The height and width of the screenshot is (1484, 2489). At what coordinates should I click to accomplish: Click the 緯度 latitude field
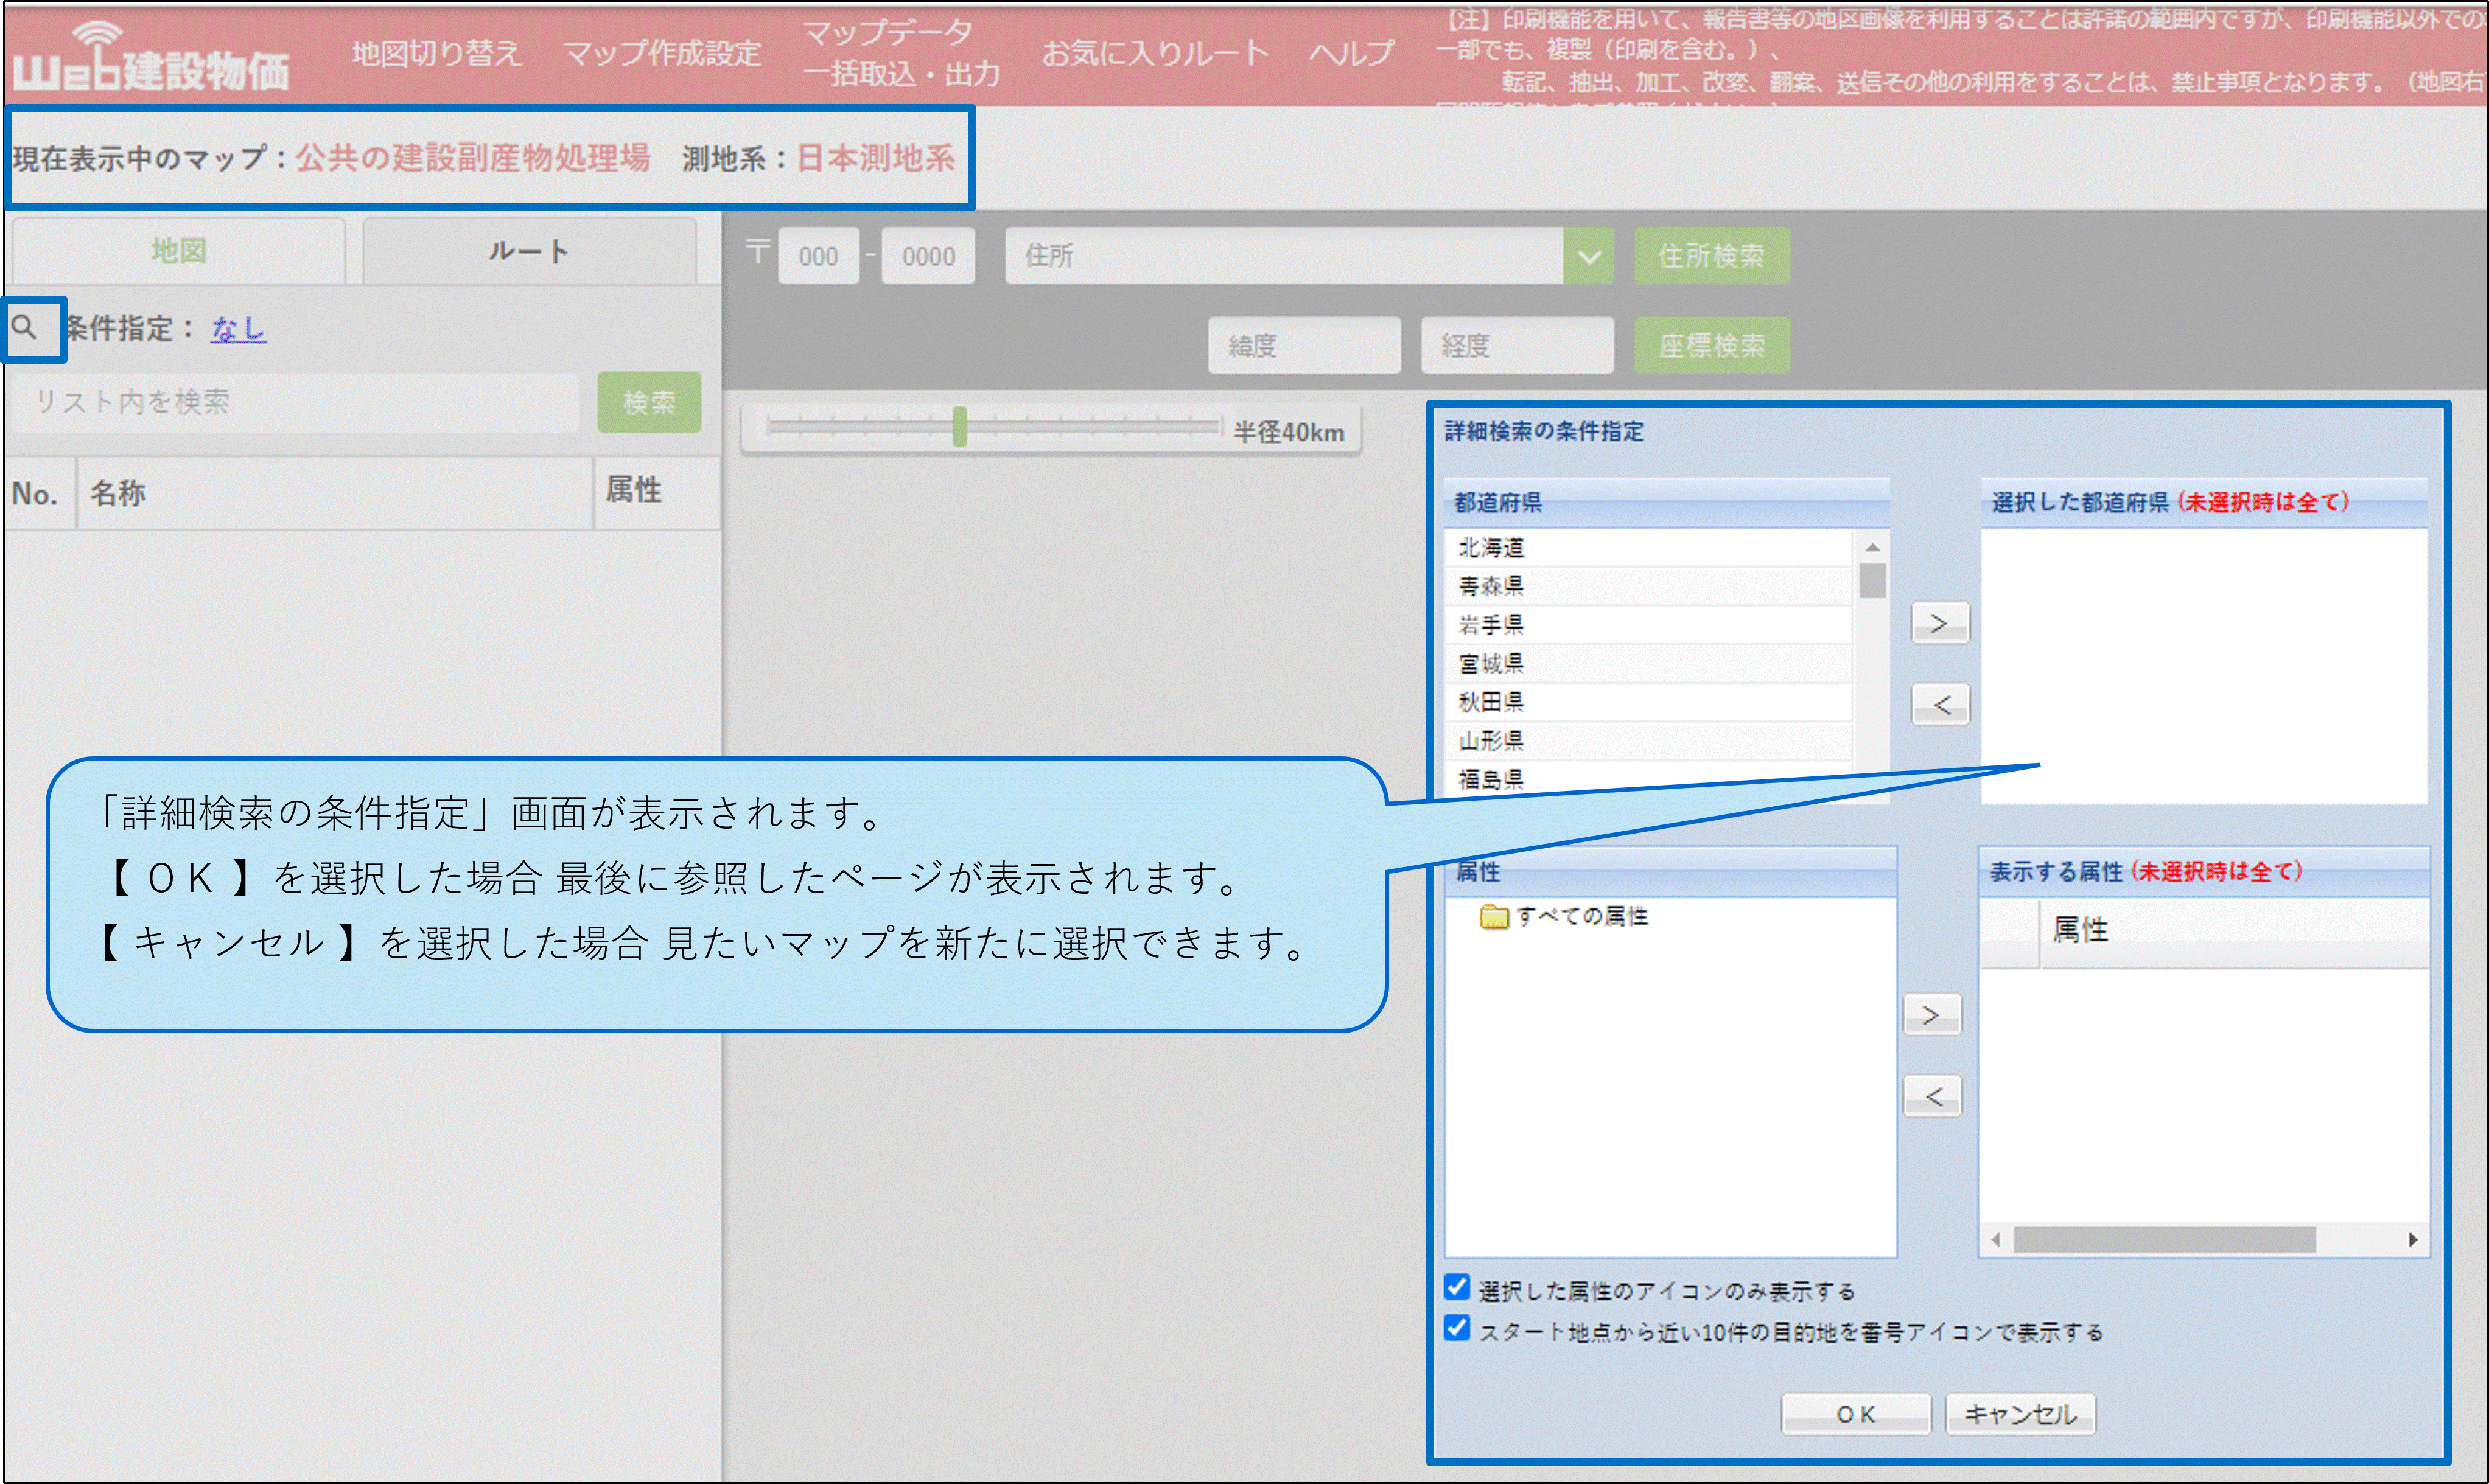tap(1304, 346)
